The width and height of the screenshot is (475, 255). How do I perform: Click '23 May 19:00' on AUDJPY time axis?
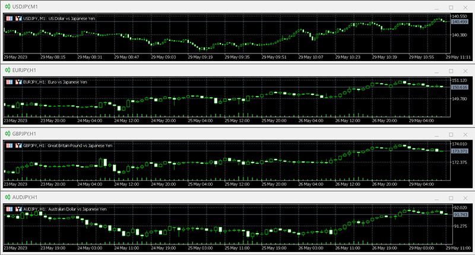point(53,248)
